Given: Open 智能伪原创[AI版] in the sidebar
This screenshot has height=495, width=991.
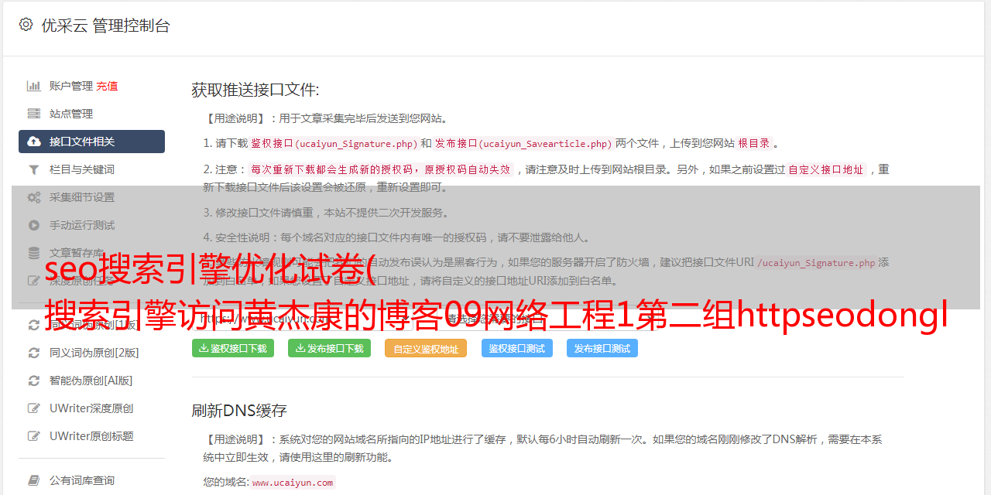Looking at the screenshot, I should point(91,381).
